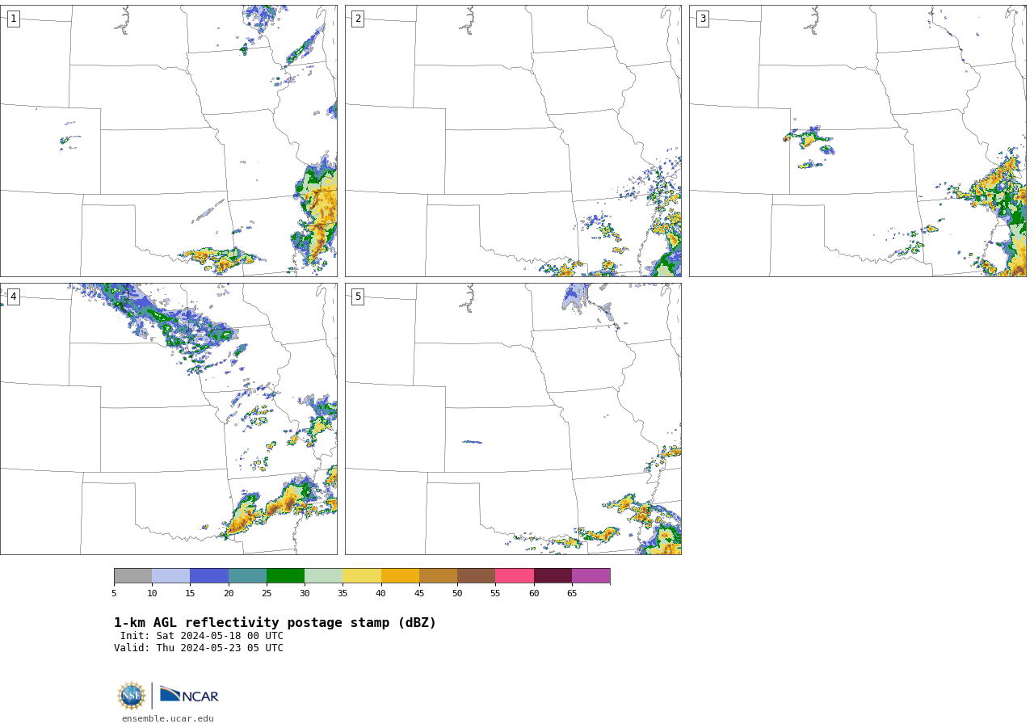Select the gray 5-10 dBZ color swatch

point(132,576)
